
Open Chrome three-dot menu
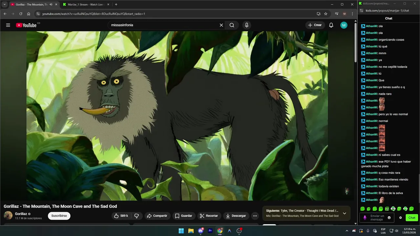click(352, 14)
